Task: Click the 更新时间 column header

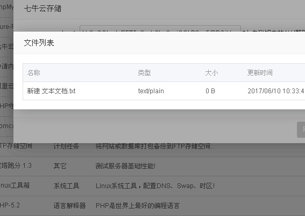Action: tap(260, 73)
